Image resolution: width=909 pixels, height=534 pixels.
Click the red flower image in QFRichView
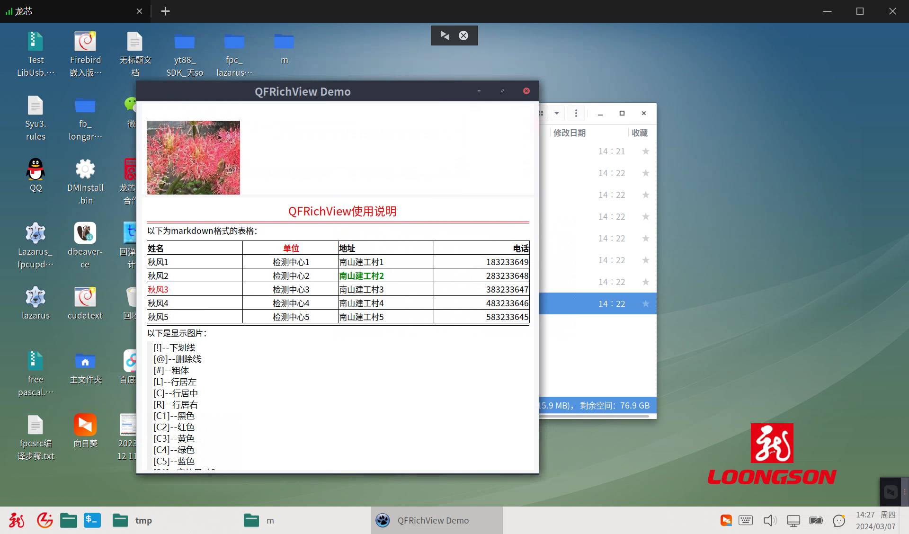pyautogui.click(x=193, y=157)
